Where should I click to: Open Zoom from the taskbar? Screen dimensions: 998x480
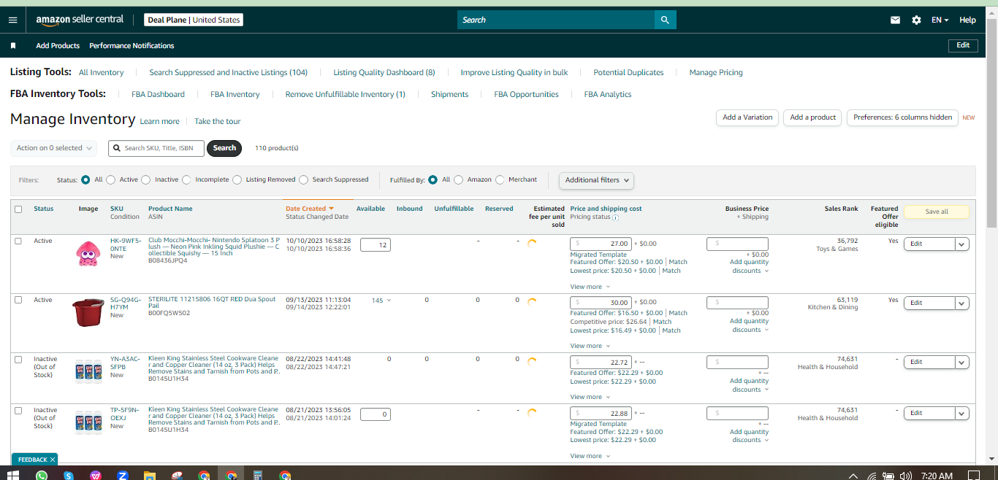click(123, 476)
